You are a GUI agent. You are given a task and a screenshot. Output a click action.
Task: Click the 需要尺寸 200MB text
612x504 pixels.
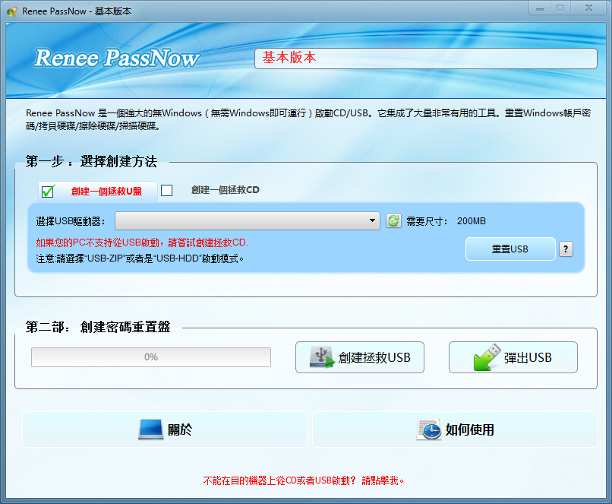point(446,221)
